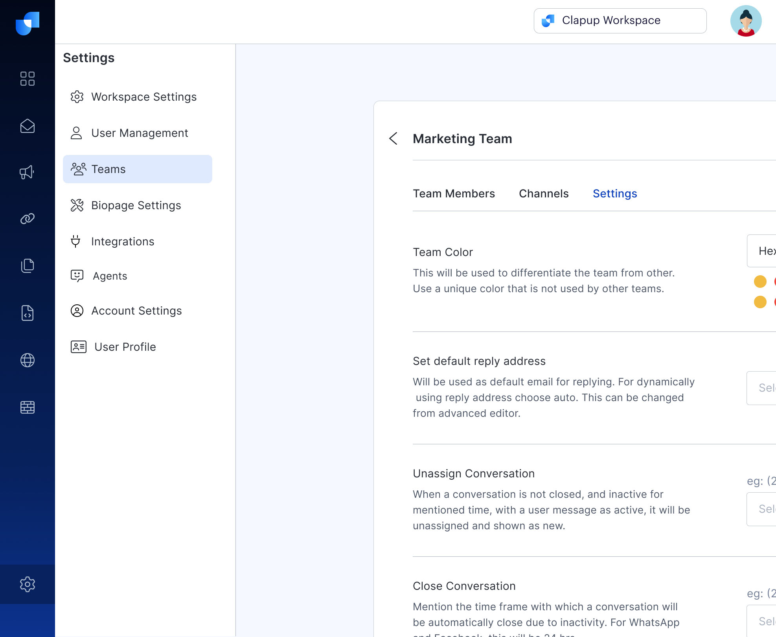Open the globe icon in sidebar
This screenshot has height=637, width=776.
pos(28,360)
